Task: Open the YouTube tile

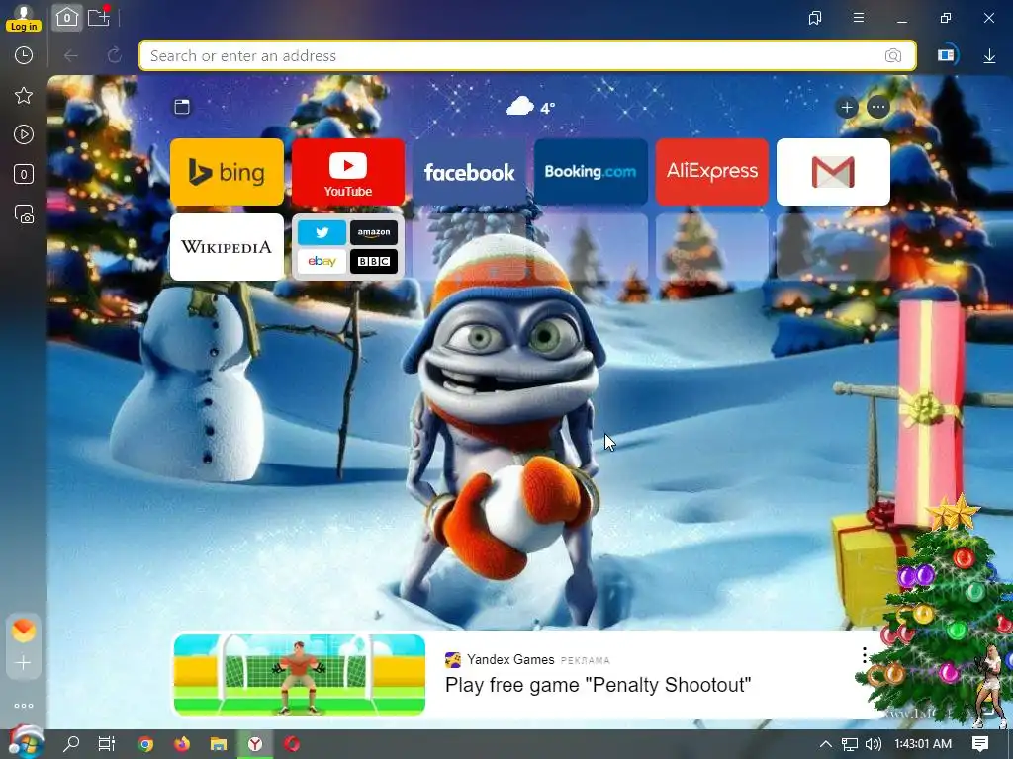Action: [348, 172]
